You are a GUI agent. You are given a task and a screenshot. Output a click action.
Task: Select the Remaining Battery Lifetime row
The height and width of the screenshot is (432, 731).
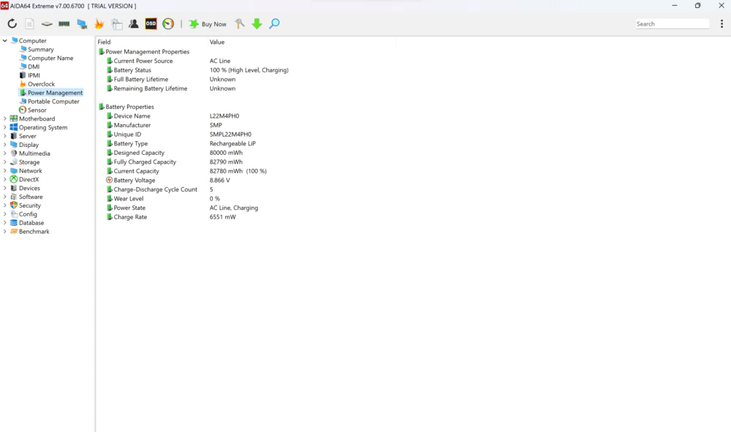point(246,88)
